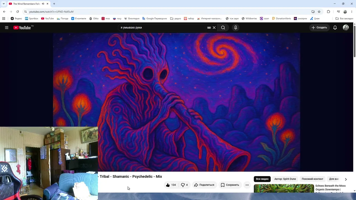View site information icon in address bar
This screenshot has width=356, height=200.
pos(25,12)
